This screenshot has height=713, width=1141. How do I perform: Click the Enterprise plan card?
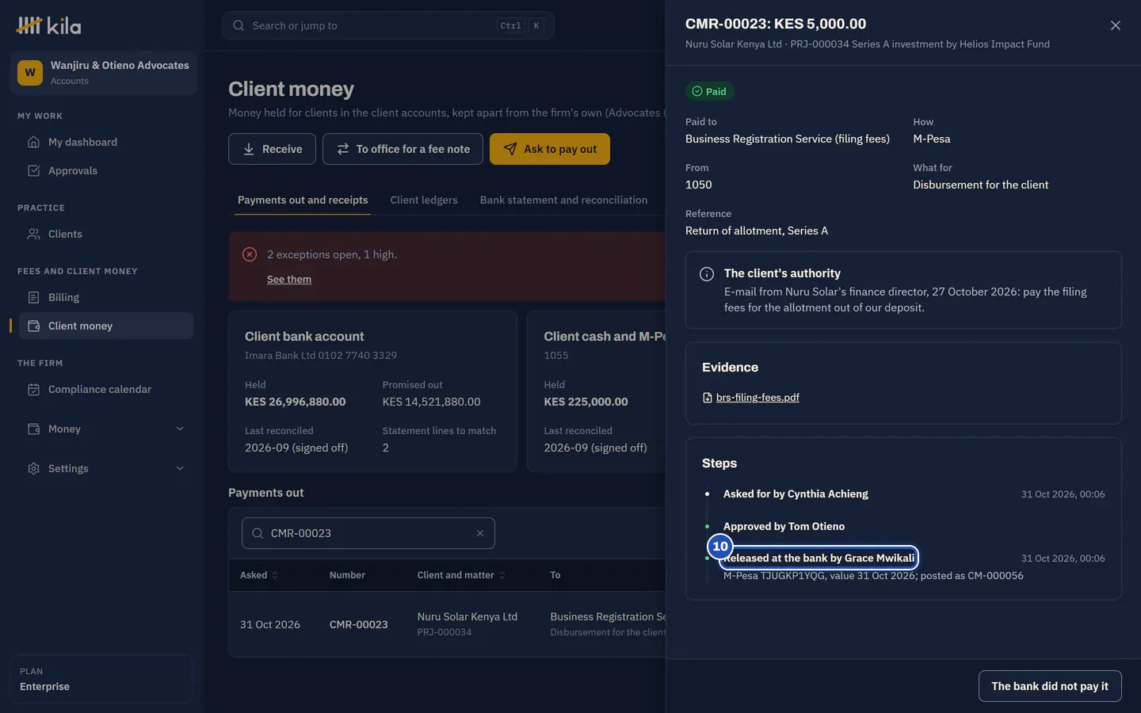click(101, 679)
